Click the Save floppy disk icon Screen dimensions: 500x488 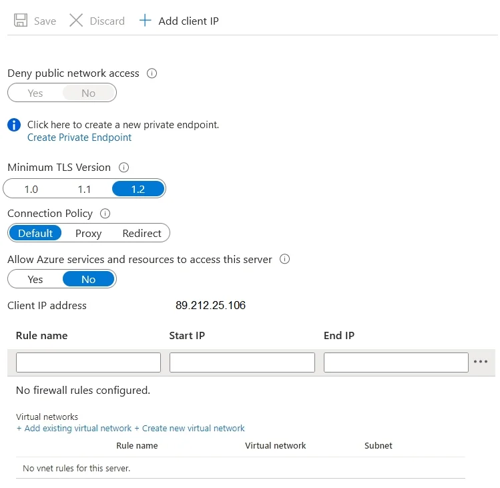tap(21, 21)
